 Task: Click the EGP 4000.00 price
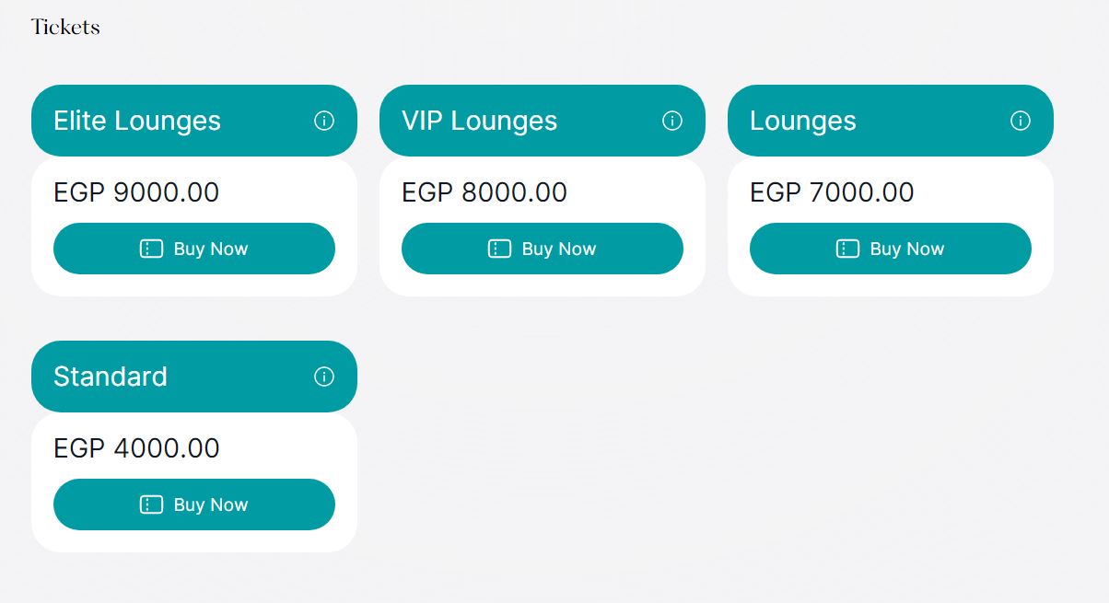click(x=136, y=448)
